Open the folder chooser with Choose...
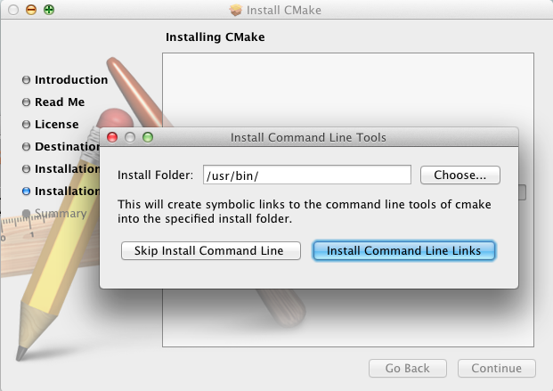Screen dimensions: 553x391 [x=460, y=175]
